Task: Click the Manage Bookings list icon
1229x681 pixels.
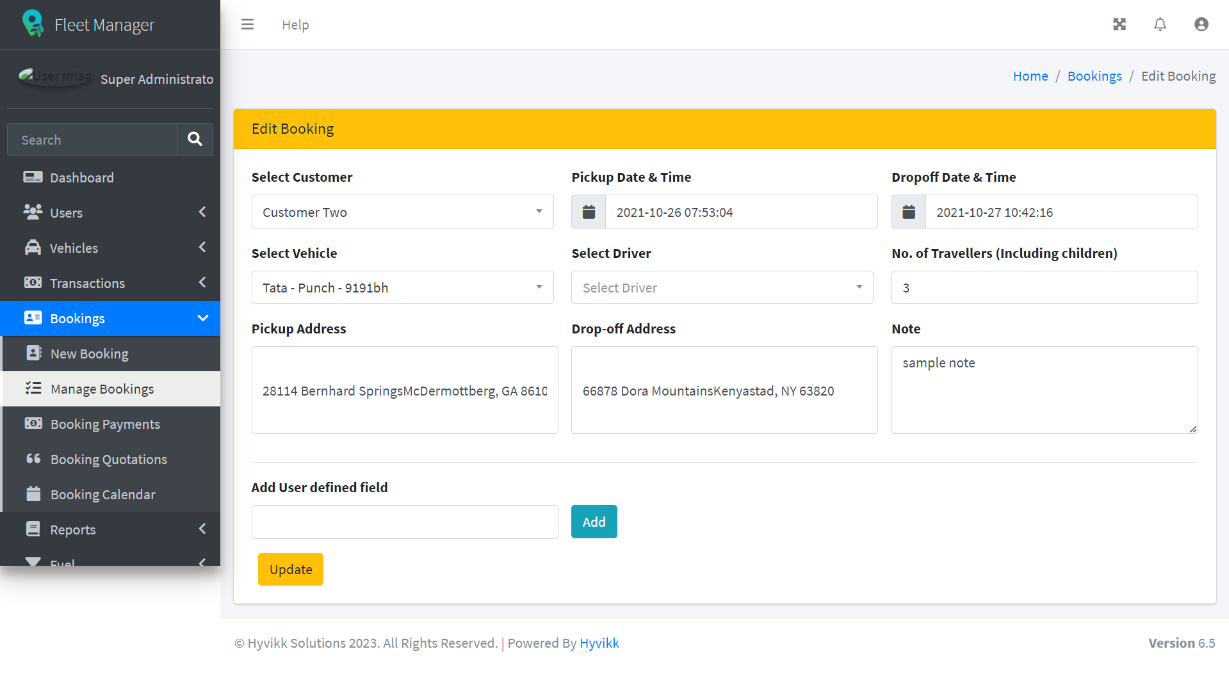Action: tap(34, 389)
